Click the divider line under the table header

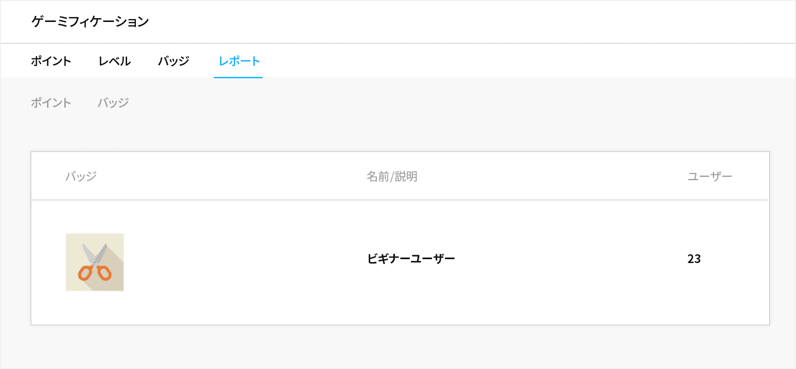click(399, 200)
